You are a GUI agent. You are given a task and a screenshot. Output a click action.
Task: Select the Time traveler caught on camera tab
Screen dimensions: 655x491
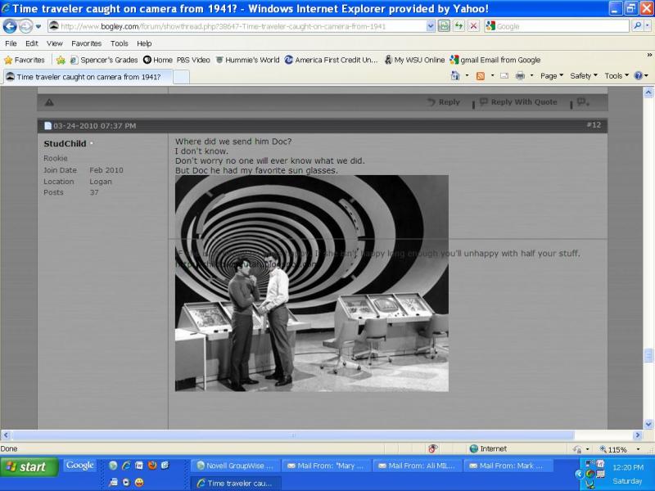pos(88,77)
